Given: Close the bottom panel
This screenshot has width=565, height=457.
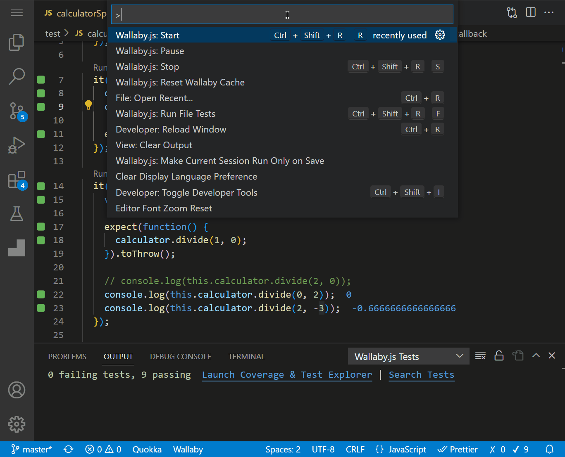Looking at the screenshot, I should pos(552,355).
